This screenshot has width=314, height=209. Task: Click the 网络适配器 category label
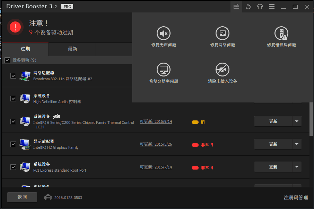point(44,73)
